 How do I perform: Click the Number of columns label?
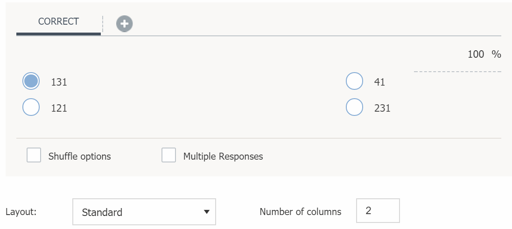point(300,212)
